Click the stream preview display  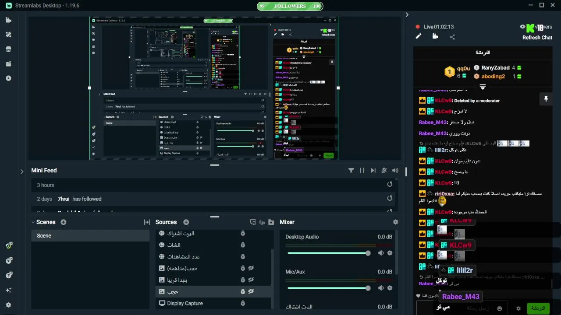pyautogui.click(x=214, y=88)
